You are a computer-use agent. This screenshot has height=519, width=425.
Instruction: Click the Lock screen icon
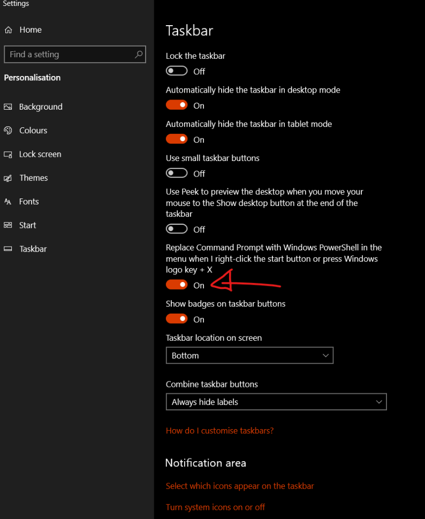8,154
